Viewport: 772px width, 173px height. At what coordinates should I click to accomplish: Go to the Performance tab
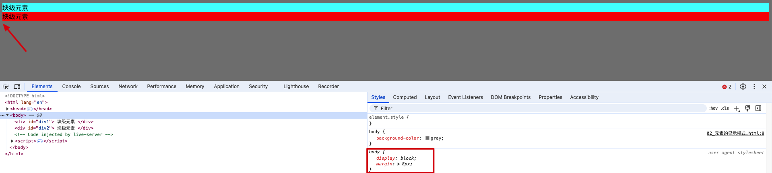click(x=161, y=86)
